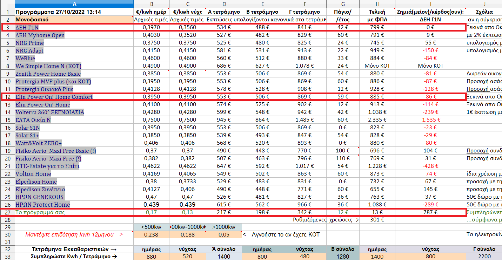Select row 3 header number
Screen dimensions: 502x260
pyautogui.click(x=7, y=27)
